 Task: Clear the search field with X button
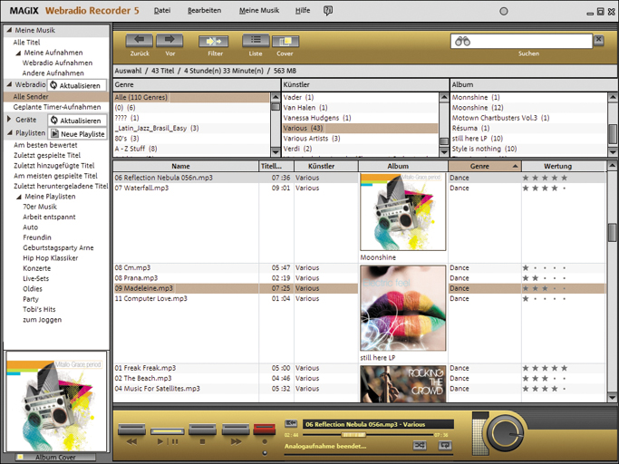(x=599, y=40)
